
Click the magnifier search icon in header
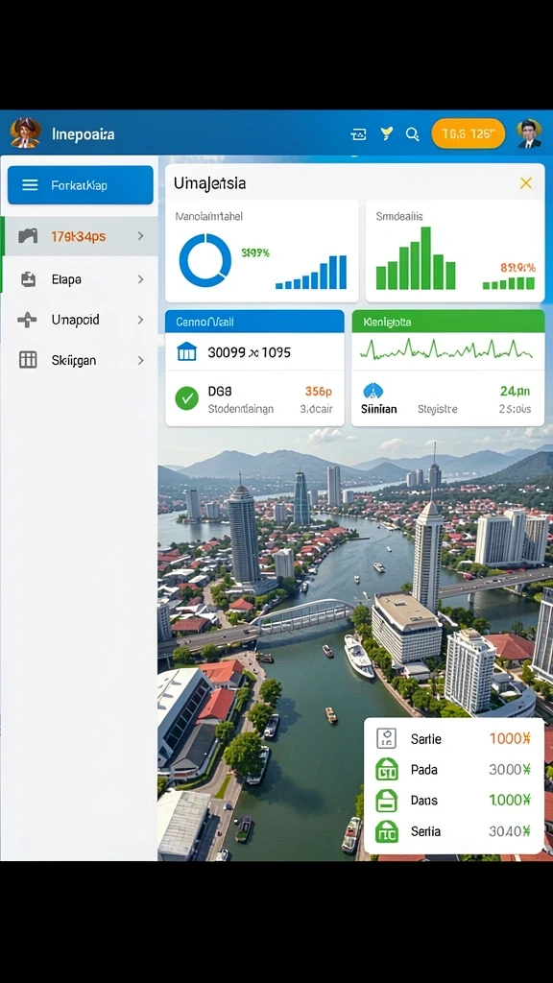click(x=412, y=133)
